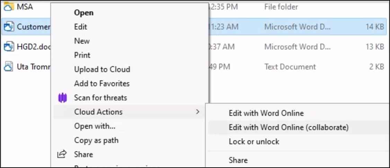Click the Uta text document icon
This screenshot has height=168, width=390.
pos(8,67)
